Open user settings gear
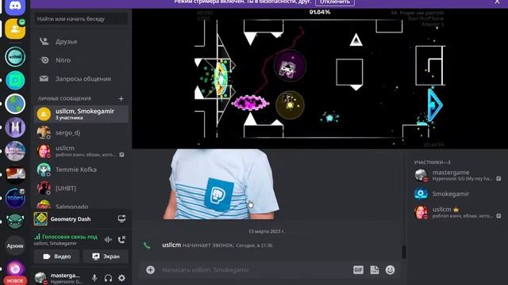Image resolution: width=508 pixels, height=285 pixels. point(121,278)
